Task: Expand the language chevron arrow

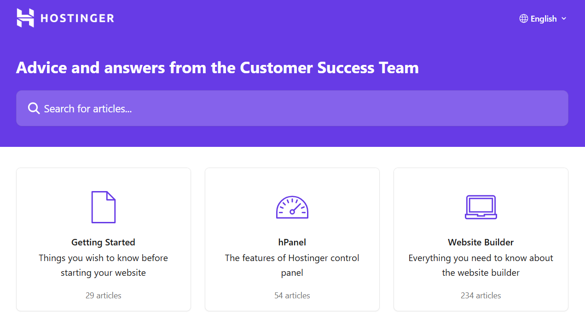Action: click(564, 18)
